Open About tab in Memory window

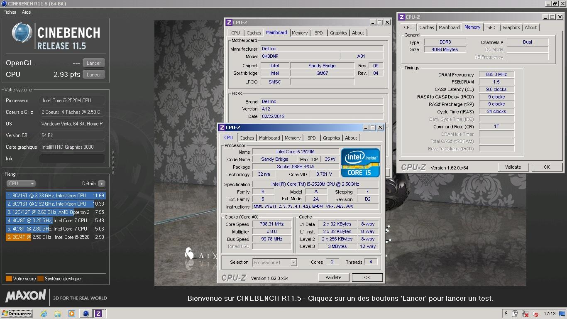pyautogui.click(x=531, y=27)
